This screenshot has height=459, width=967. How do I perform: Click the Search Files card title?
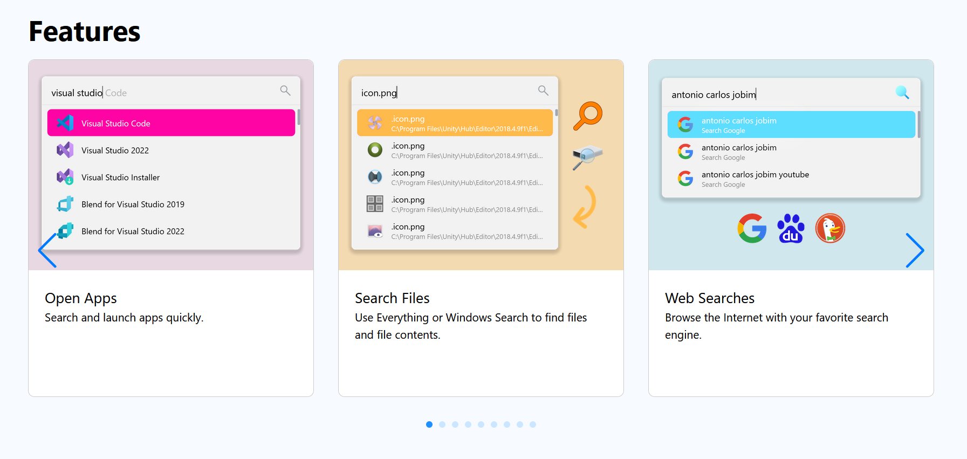[392, 298]
